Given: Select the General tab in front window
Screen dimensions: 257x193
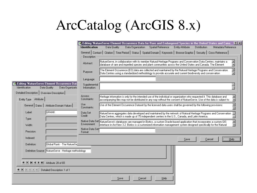Looking at the screenshot, I should (85, 53).
